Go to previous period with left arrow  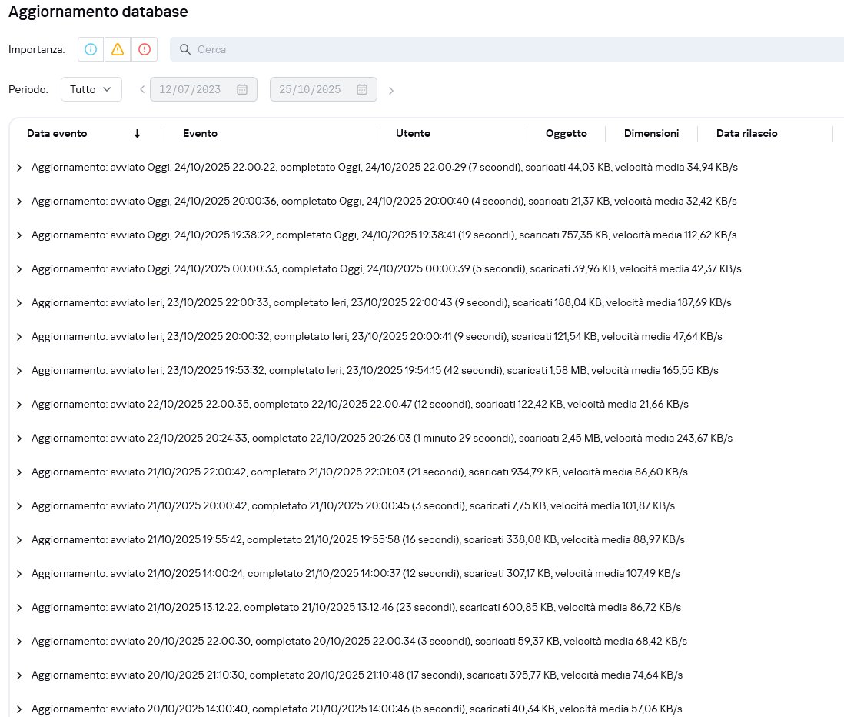(x=142, y=90)
